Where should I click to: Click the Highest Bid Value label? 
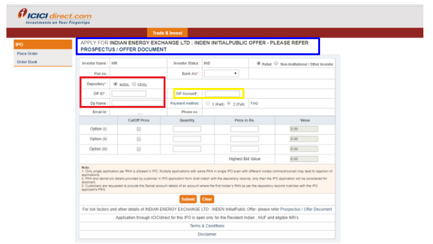pos(244,159)
